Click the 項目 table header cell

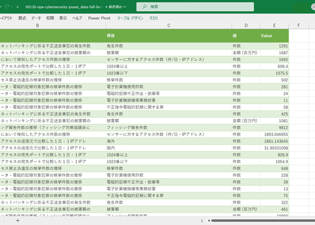click(x=169, y=35)
